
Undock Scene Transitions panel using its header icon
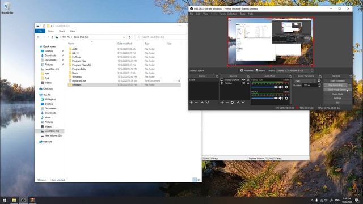pyautogui.click(x=320, y=76)
